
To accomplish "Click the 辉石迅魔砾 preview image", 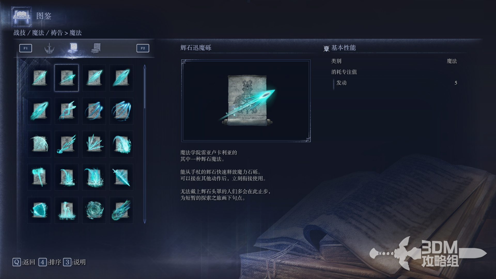I will [x=246, y=101].
